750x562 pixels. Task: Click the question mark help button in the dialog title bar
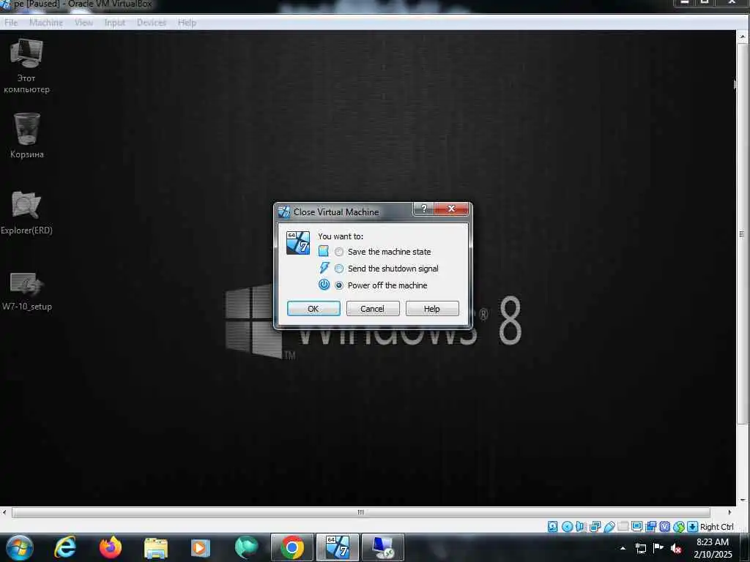424,209
